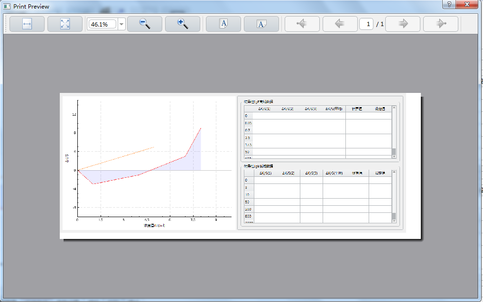This screenshot has height=302, width=483.
Task: Zoom out with the minus magnifier
Action: (x=145, y=24)
